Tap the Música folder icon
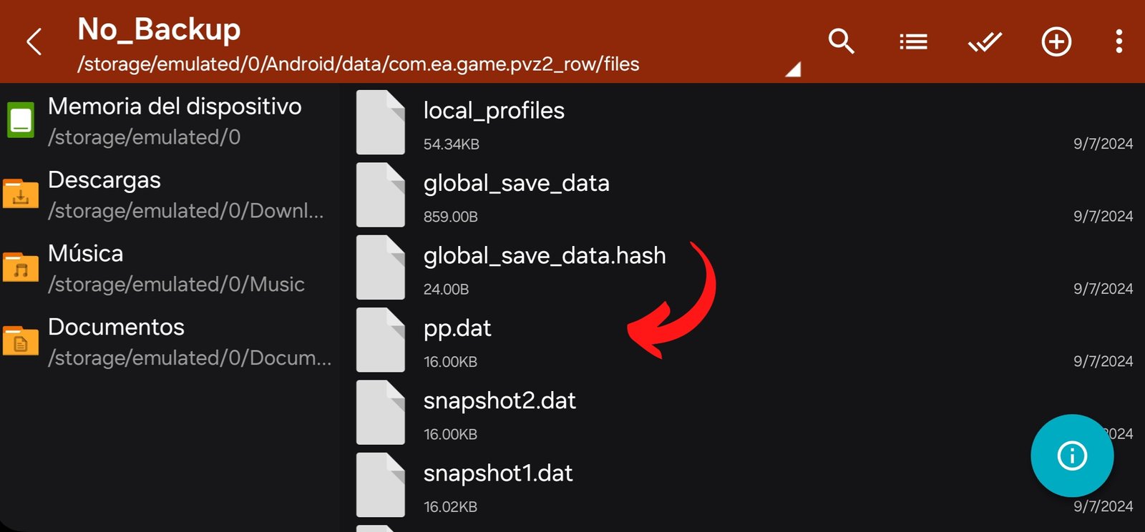This screenshot has width=1145, height=532. [x=21, y=267]
